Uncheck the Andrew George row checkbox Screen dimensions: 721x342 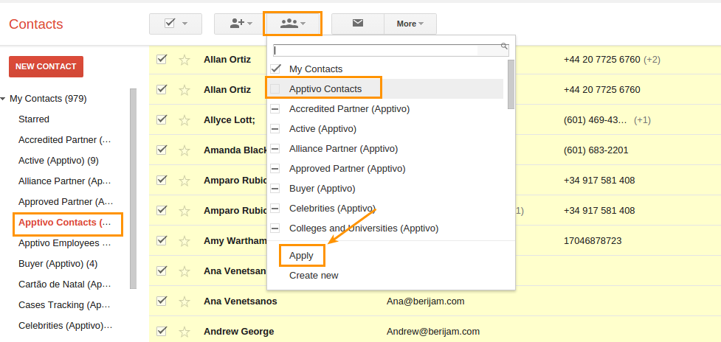click(162, 331)
